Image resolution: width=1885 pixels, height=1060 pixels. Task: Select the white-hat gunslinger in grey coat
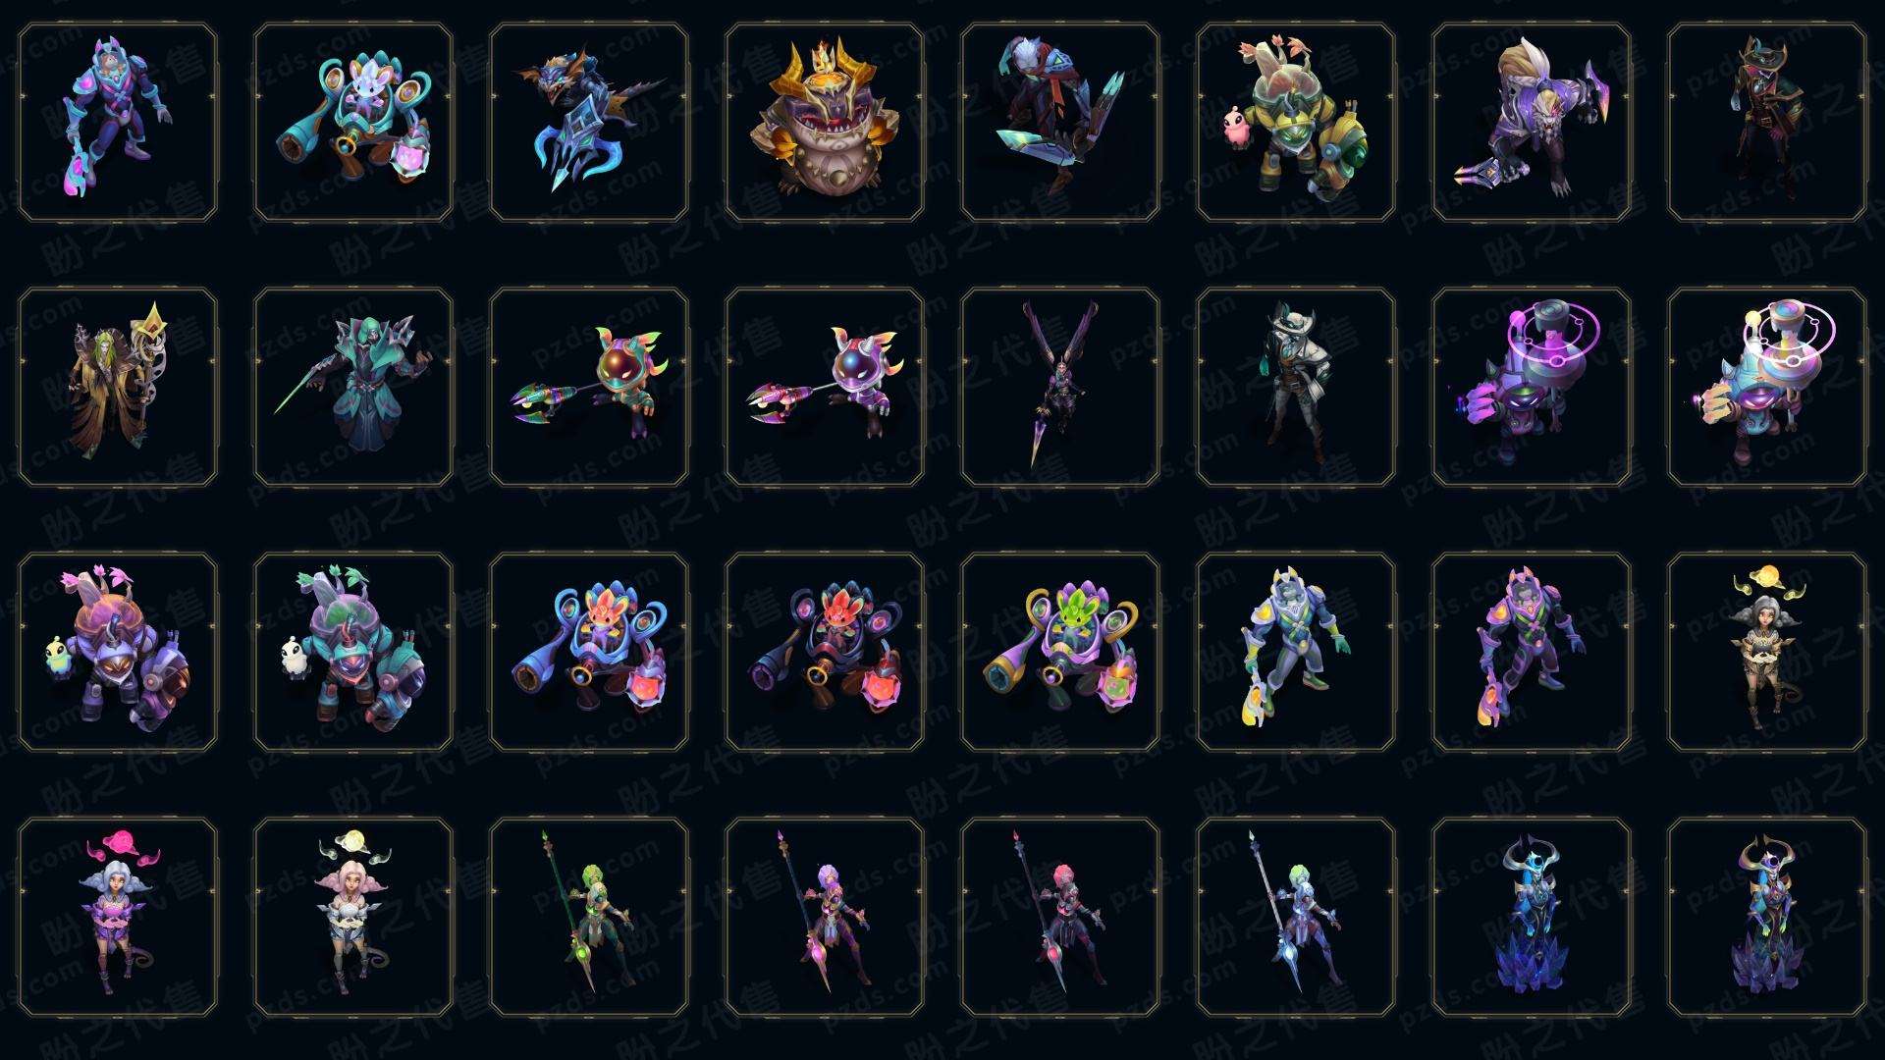(1296, 387)
